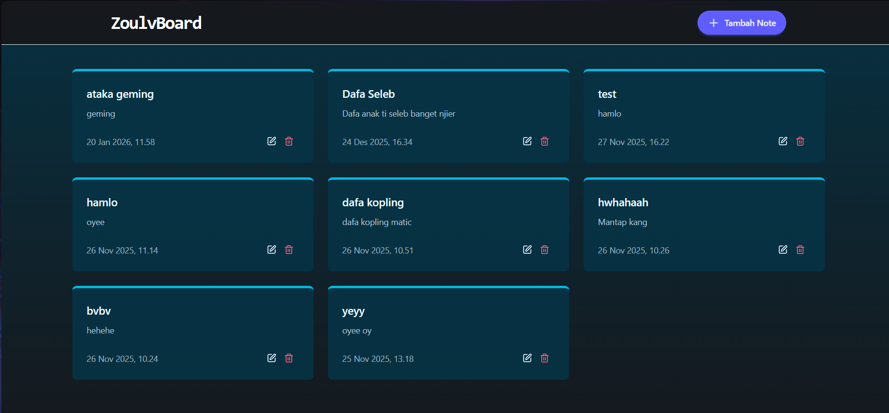Click the "hwhahaah" note heading

623,202
